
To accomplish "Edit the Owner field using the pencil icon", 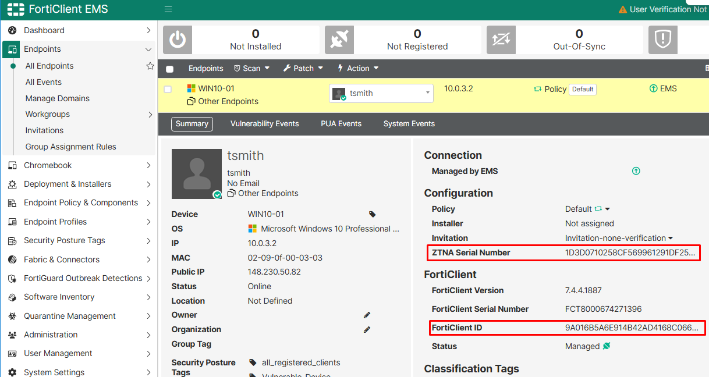I will pyautogui.click(x=367, y=315).
